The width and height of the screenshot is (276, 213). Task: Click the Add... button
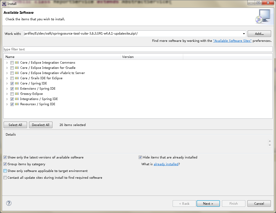259,34
